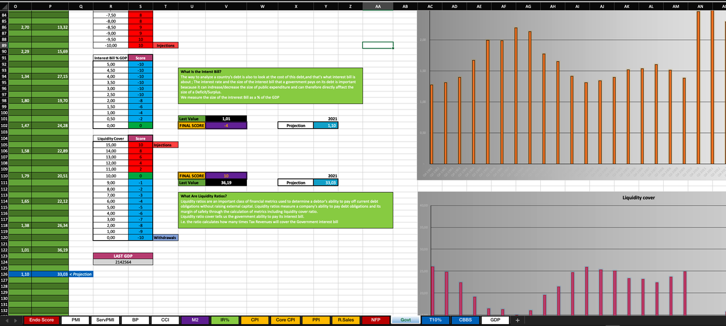
Task: Select column AA header
Action: (x=378, y=5)
